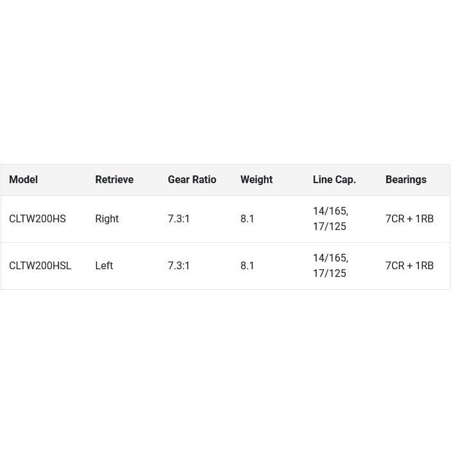Click the Right retrieve cell
Image resolution: width=453 pixels, height=453 pixels.
coord(107,219)
